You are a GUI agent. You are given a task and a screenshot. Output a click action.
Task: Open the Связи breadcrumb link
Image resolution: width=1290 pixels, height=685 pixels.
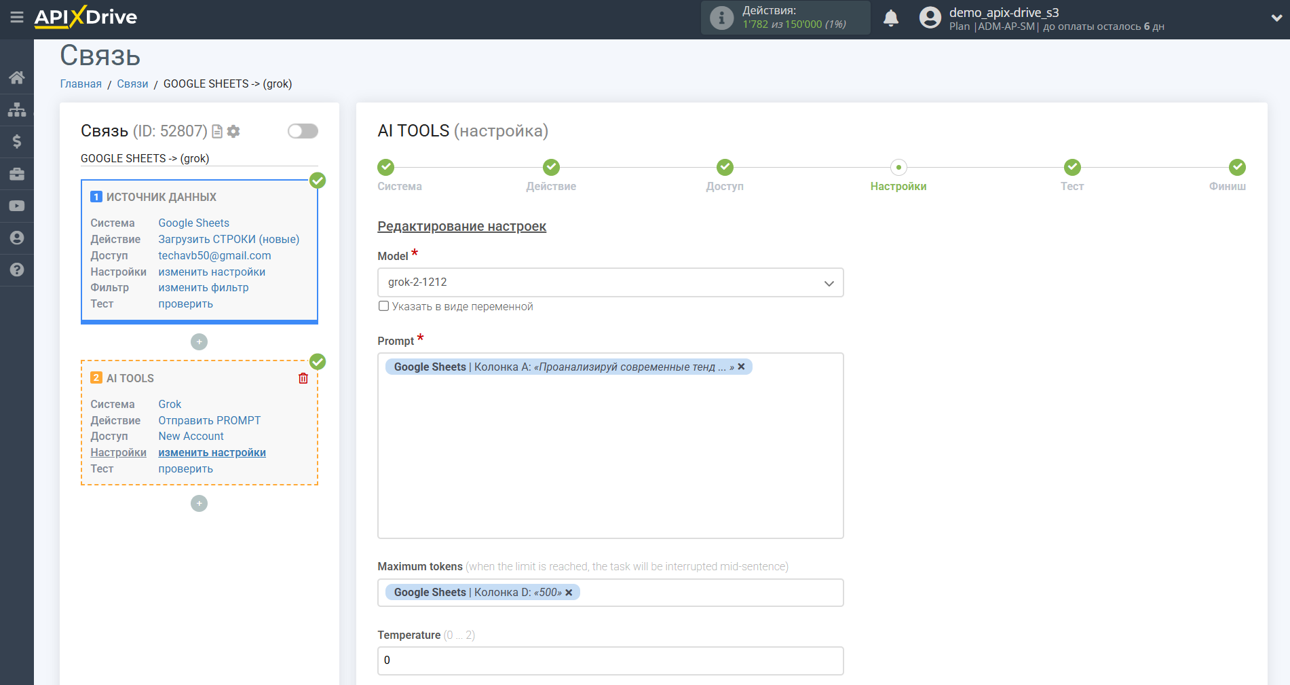[132, 84]
